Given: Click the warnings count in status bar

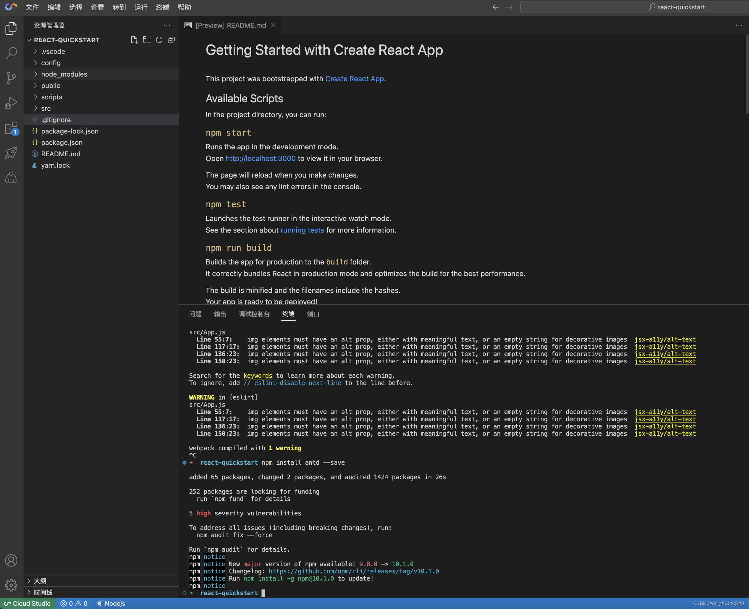Looking at the screenshot, I should pos(81,603).
